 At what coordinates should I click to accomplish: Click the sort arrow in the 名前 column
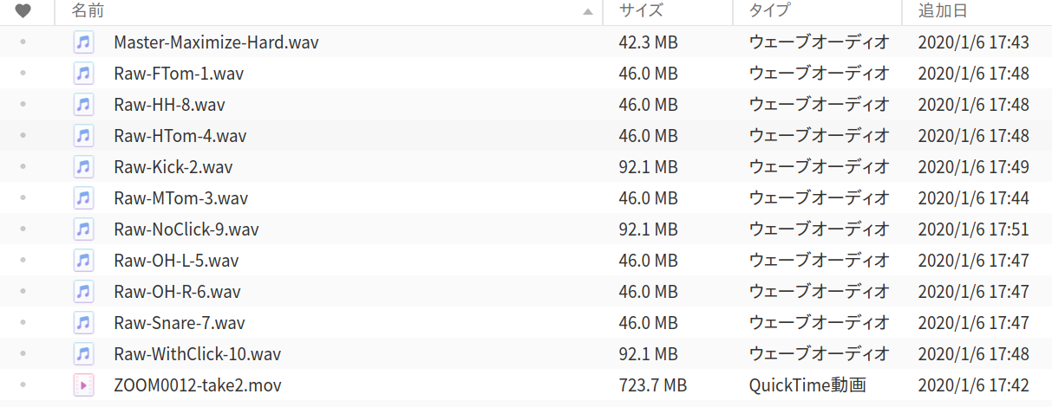click(x=588, y=12)
